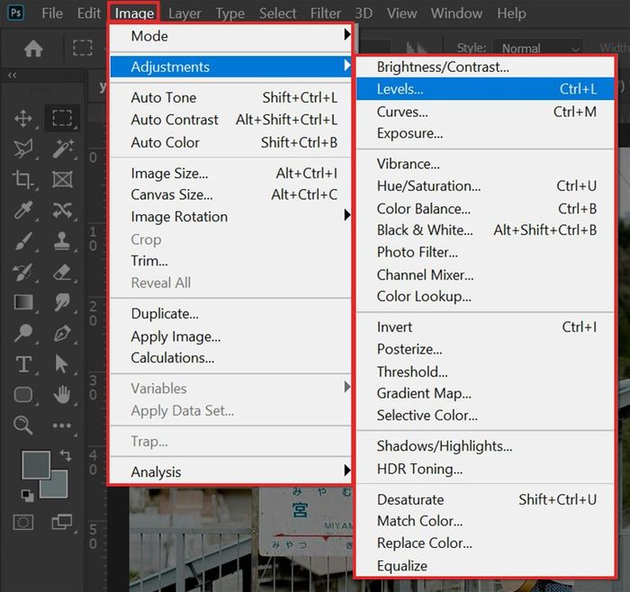This screenshot has width=630, height=592.
Task: Open the 3D menu
Action: tap(364, 13)
